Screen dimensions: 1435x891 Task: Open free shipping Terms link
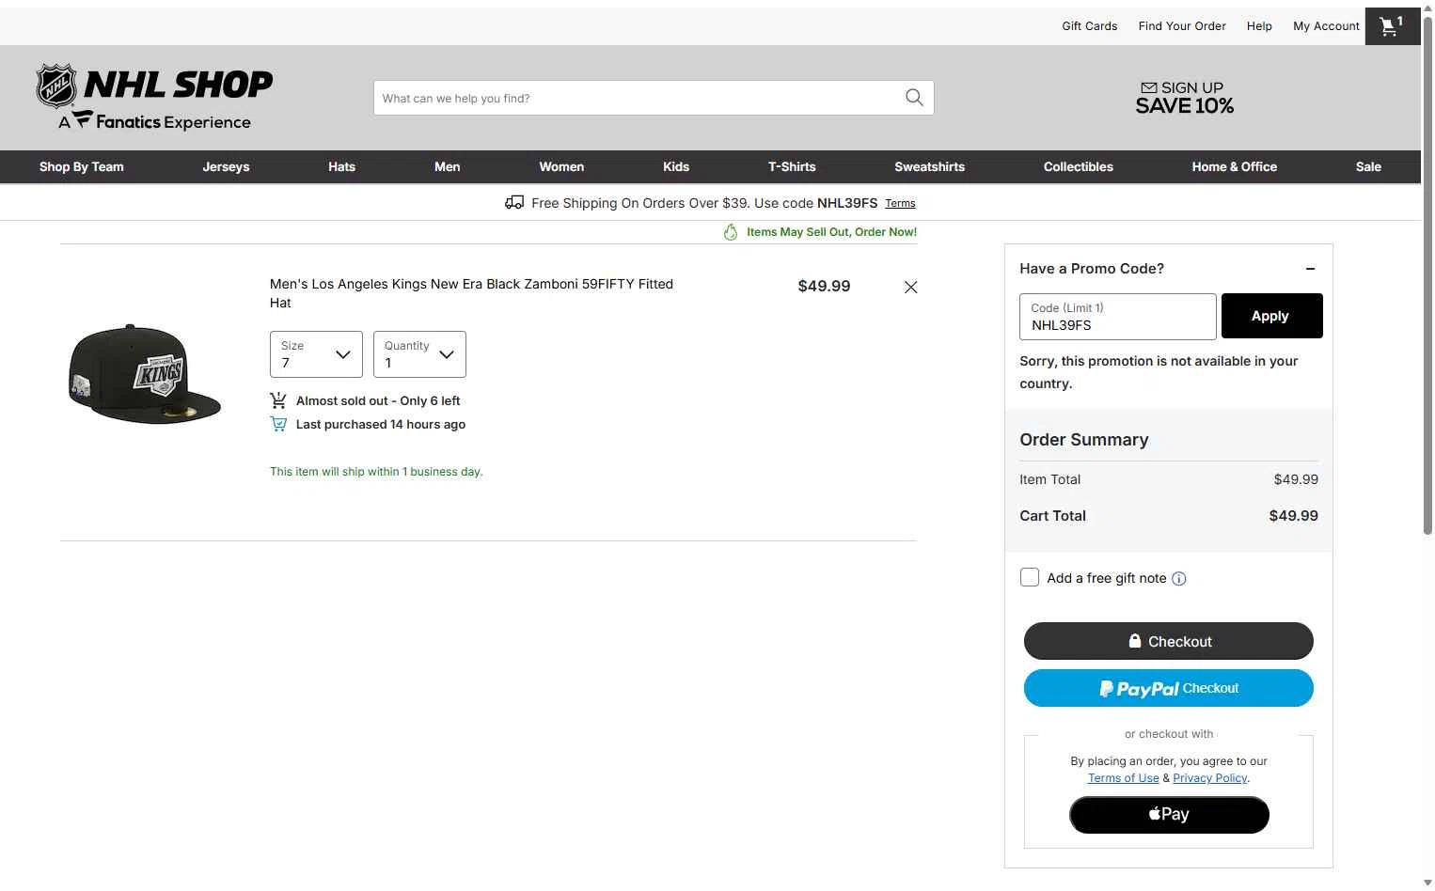click(x=900, y=203)
